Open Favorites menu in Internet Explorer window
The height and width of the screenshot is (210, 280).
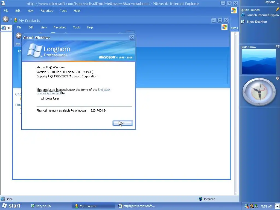pyautogui.click(x=46, y=11)
